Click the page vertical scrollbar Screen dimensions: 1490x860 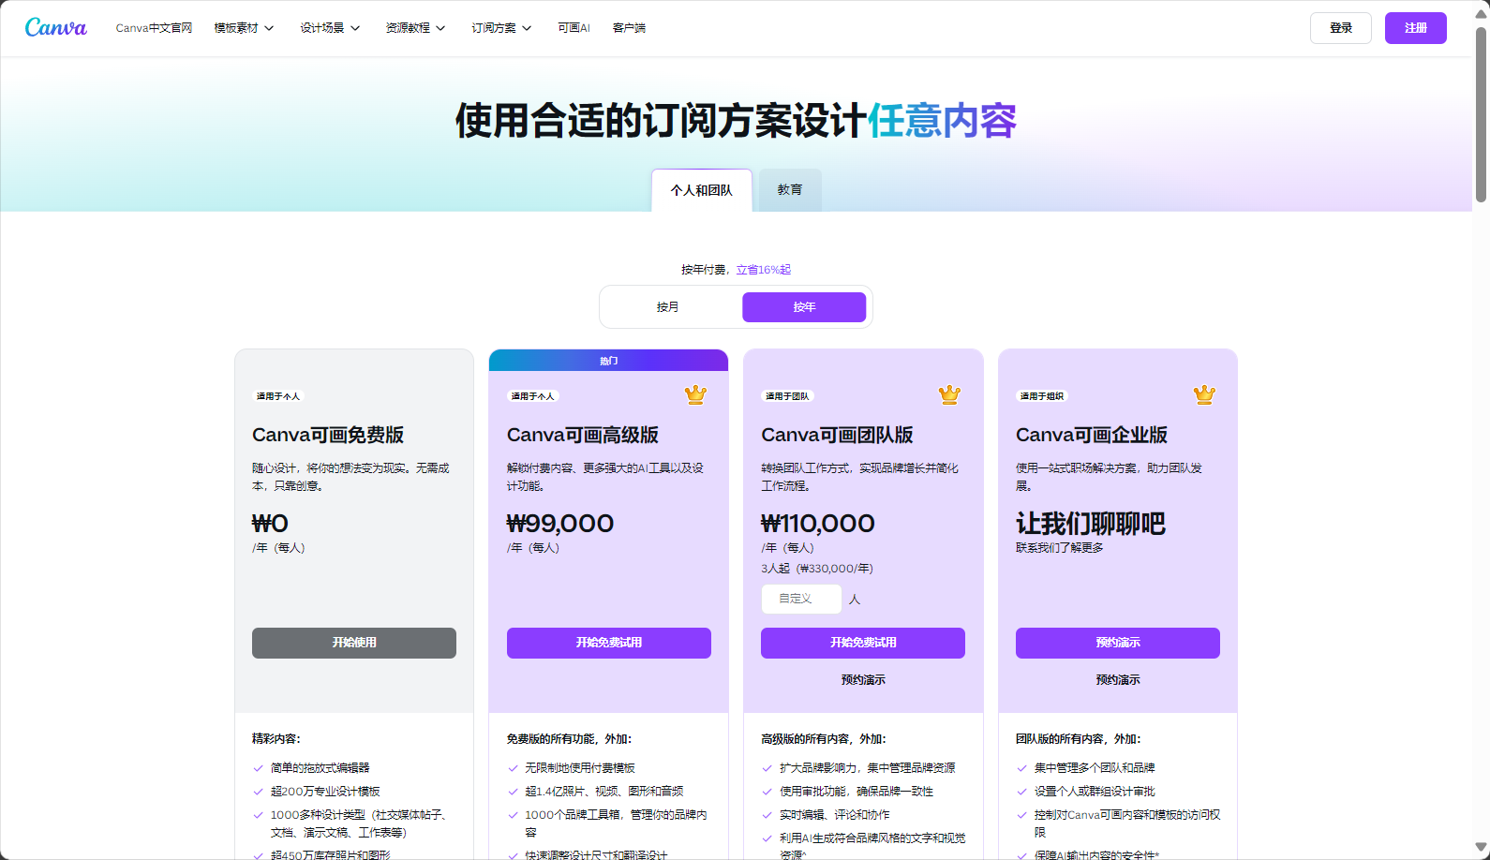click(x=1481, y=112)
